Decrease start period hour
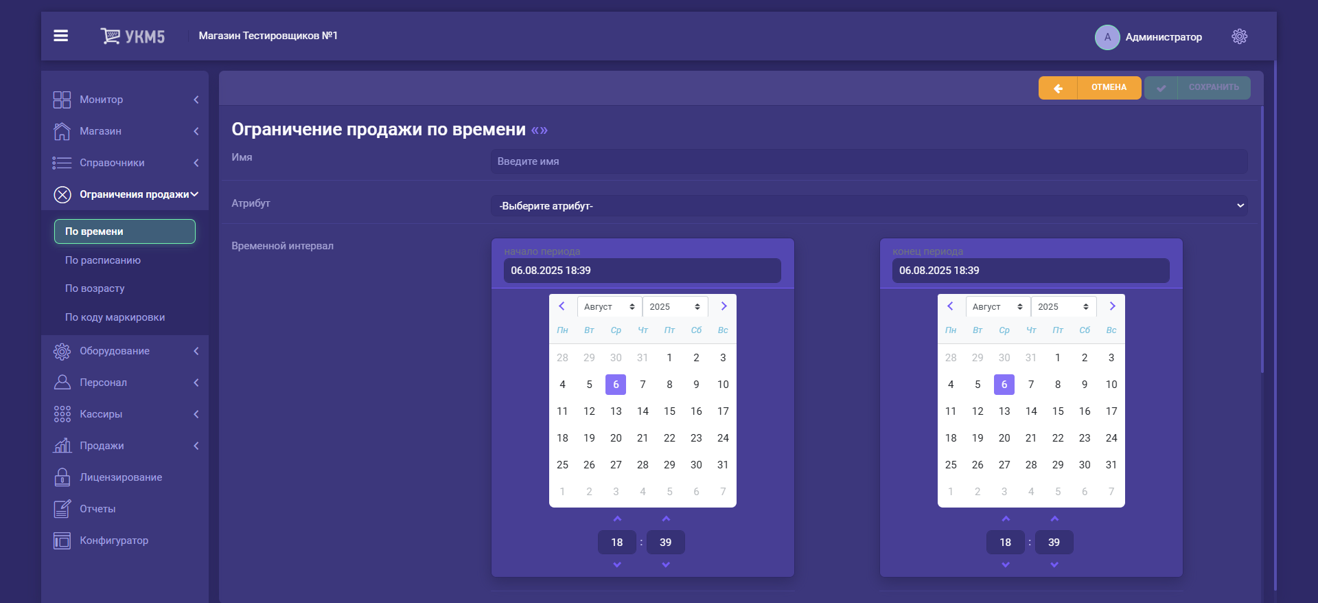Viewport: 1318px width, 603px height. point(617,565)
